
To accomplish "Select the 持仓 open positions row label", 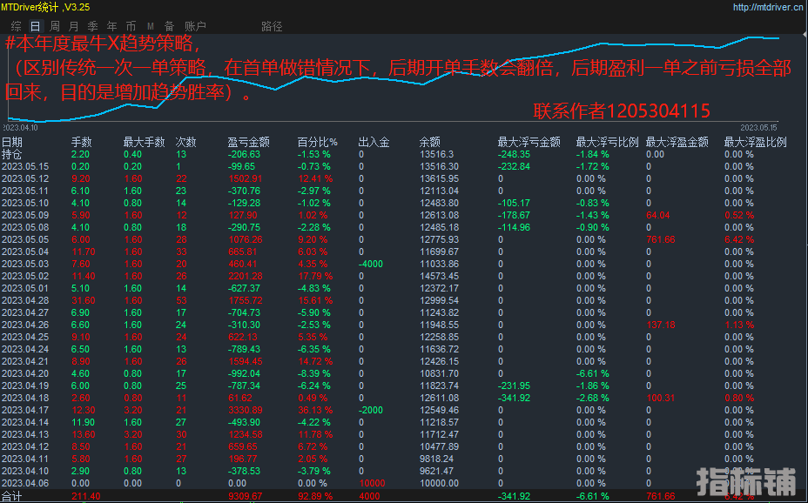I will point(12,154).
